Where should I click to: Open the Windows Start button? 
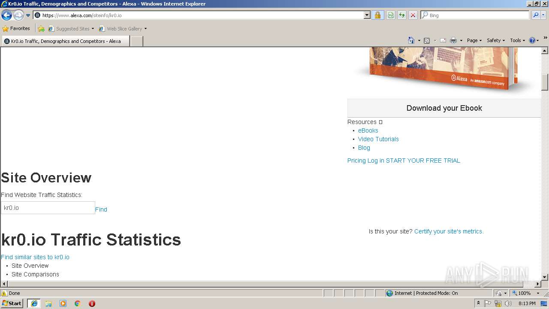tap(12, 303)
